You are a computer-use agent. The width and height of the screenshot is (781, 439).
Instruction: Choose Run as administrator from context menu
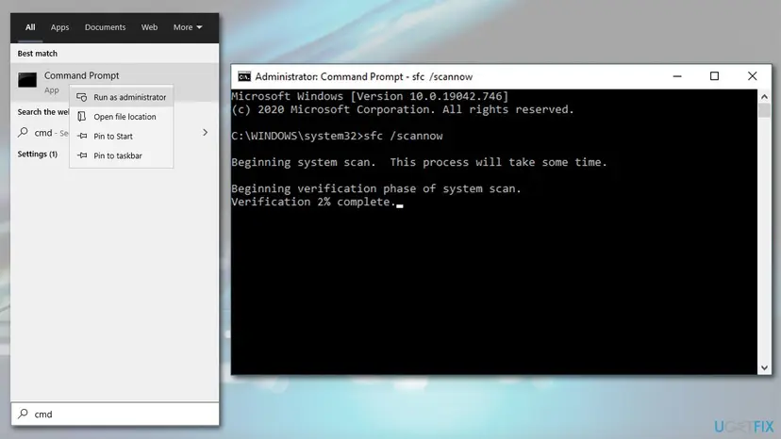(x=122, y=97)
